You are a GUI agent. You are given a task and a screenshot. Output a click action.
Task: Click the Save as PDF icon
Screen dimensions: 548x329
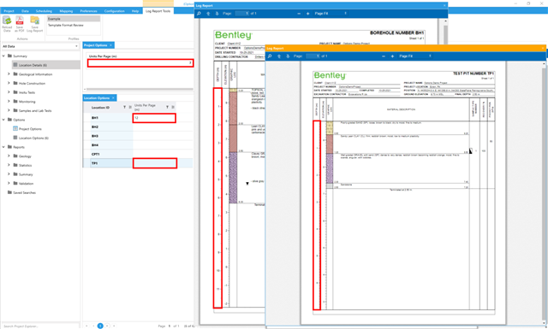(x=20, y=21)
